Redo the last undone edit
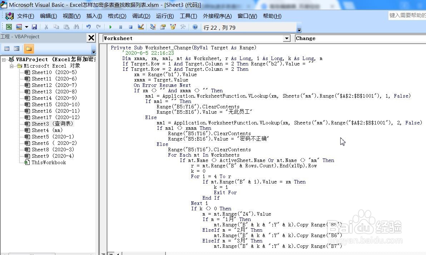 click(x=98, y=27)
